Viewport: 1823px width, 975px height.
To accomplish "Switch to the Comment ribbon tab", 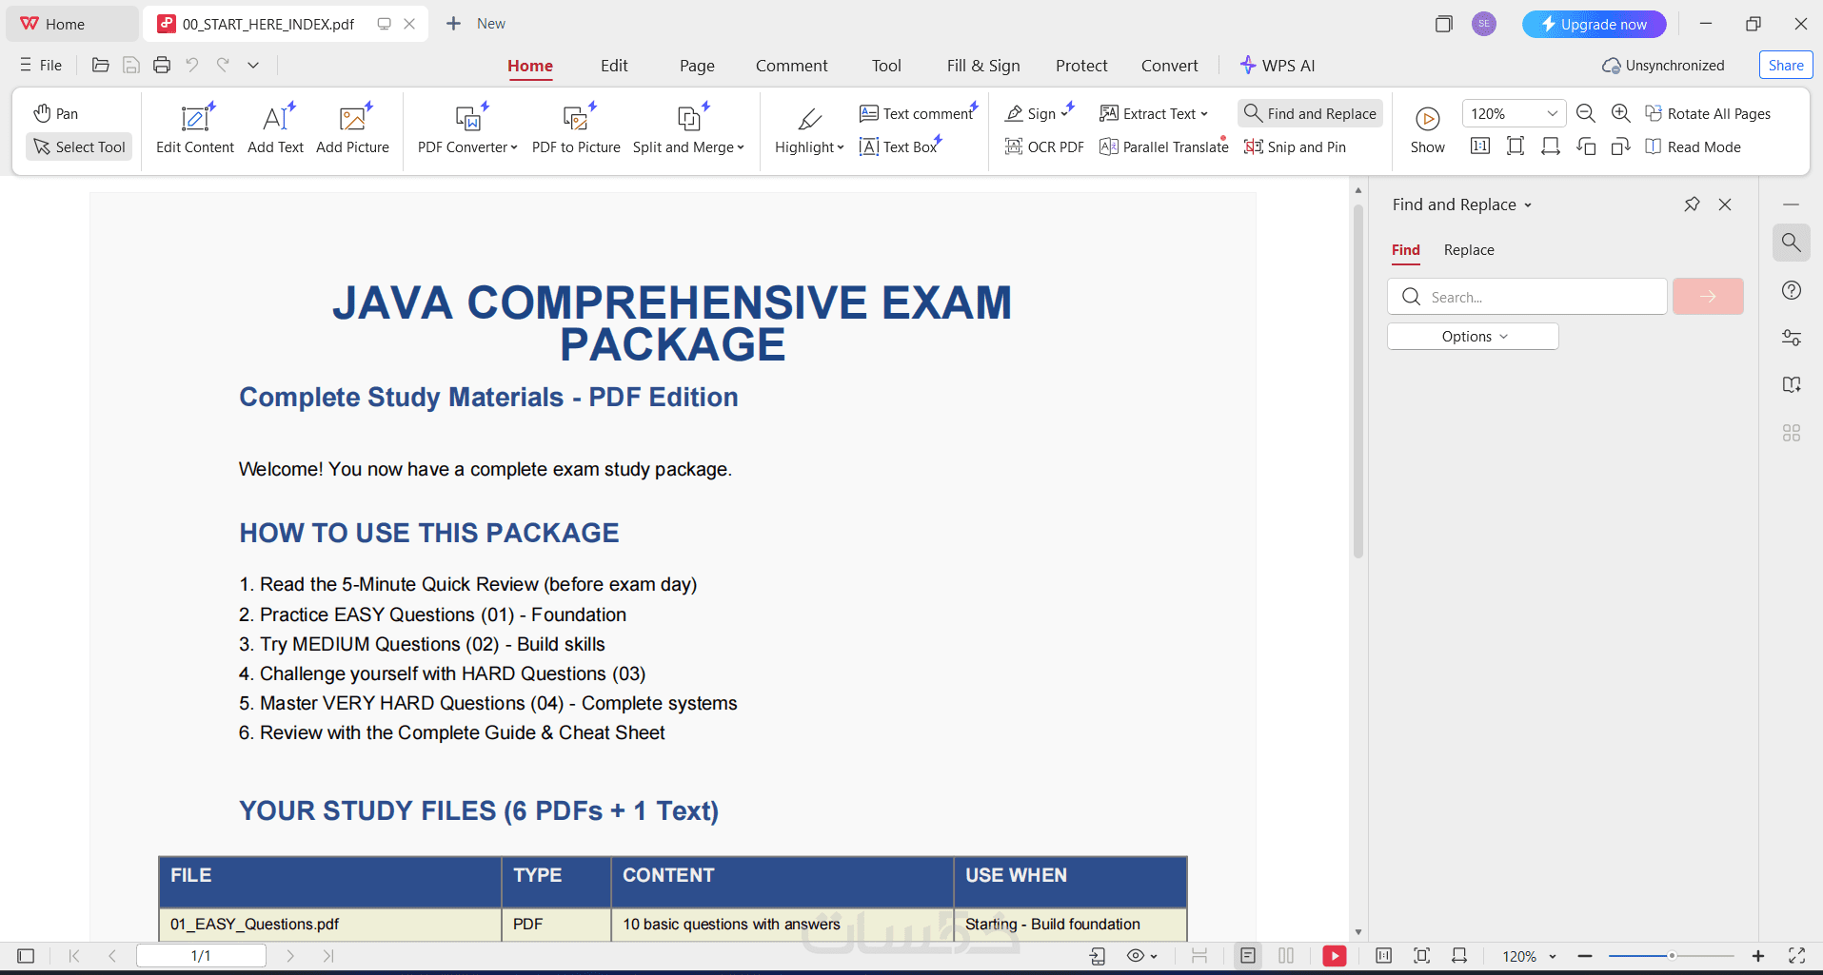I will click(791, 66).
